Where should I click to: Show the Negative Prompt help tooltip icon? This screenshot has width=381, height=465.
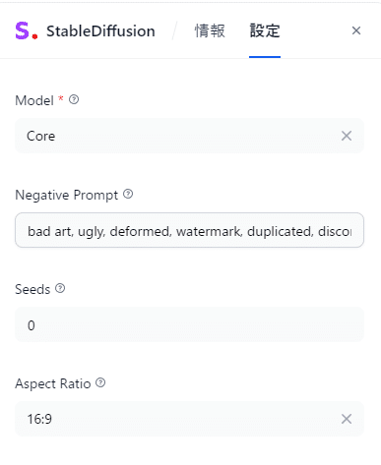[128, 194]
